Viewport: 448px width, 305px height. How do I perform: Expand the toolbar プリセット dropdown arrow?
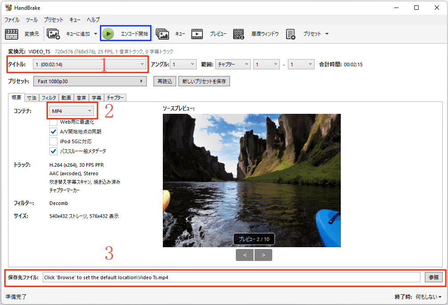(x=327, y=34)
